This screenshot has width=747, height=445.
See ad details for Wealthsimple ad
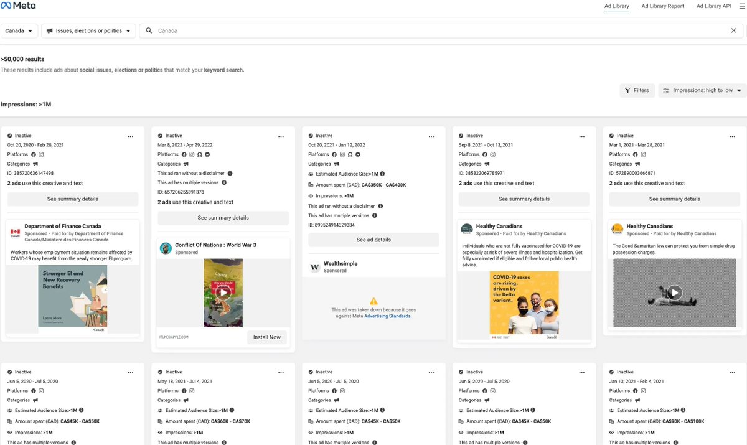coord(374,240)
